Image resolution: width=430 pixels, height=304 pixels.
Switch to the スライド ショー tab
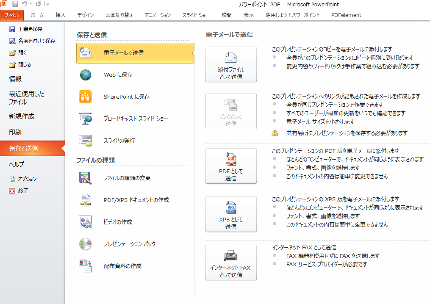click(x=196, y=15)
